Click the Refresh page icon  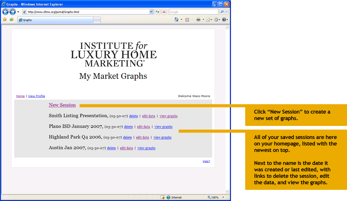(158, 12)
